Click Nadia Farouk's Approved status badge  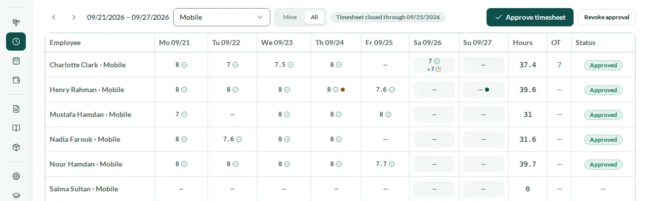(603, 140)
